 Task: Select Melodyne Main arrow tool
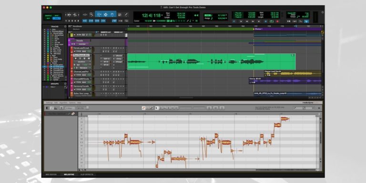157,108
